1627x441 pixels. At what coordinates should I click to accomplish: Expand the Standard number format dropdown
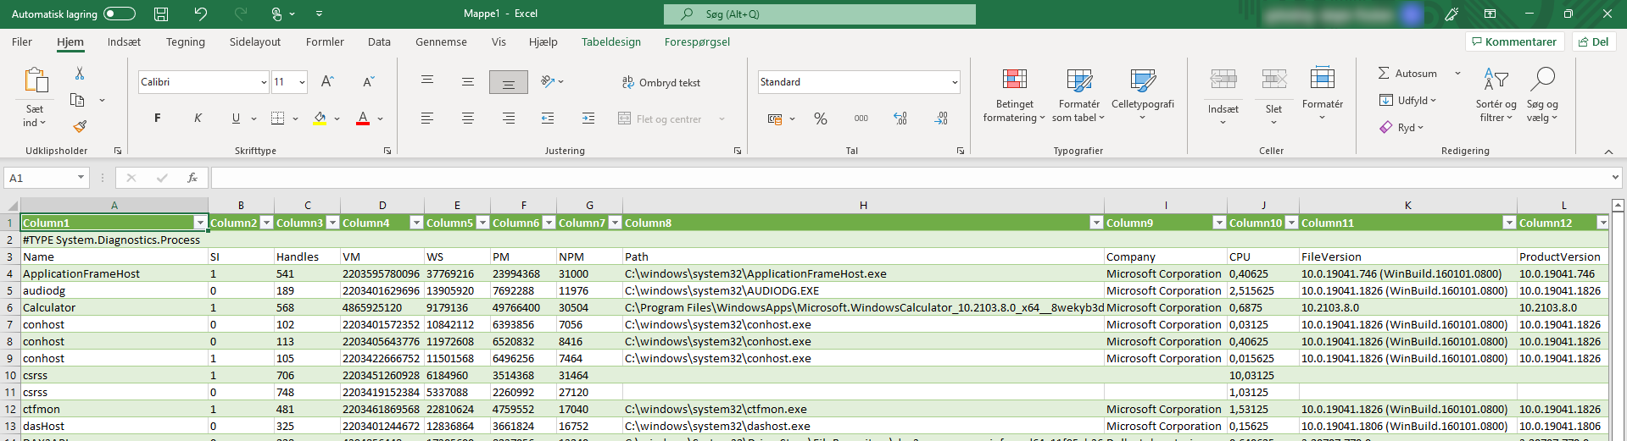click(955, 82)
